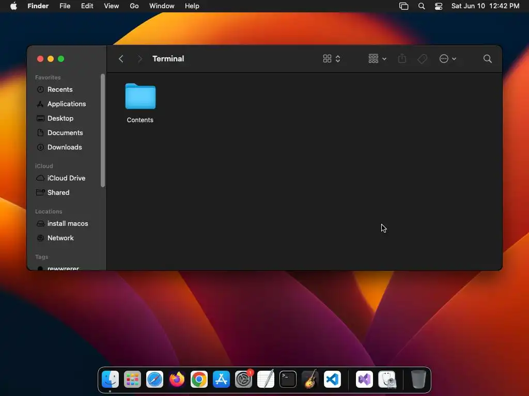The image size is (529, 396).
Task: Open TextEdit from the Dock
Action: click(x=266, y=379)
